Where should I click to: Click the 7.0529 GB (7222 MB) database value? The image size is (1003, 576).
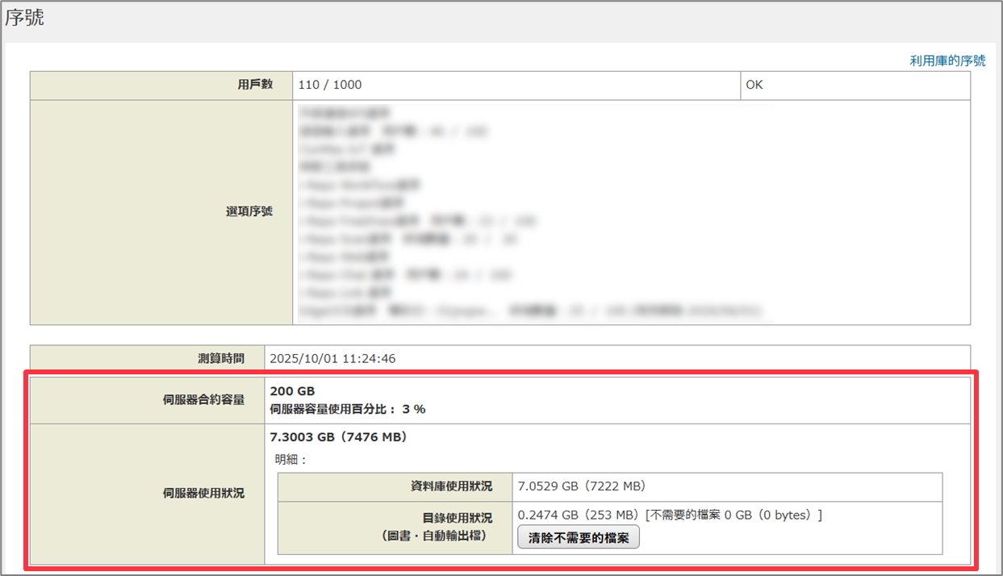pyautogui.click(x=581, y=486)
